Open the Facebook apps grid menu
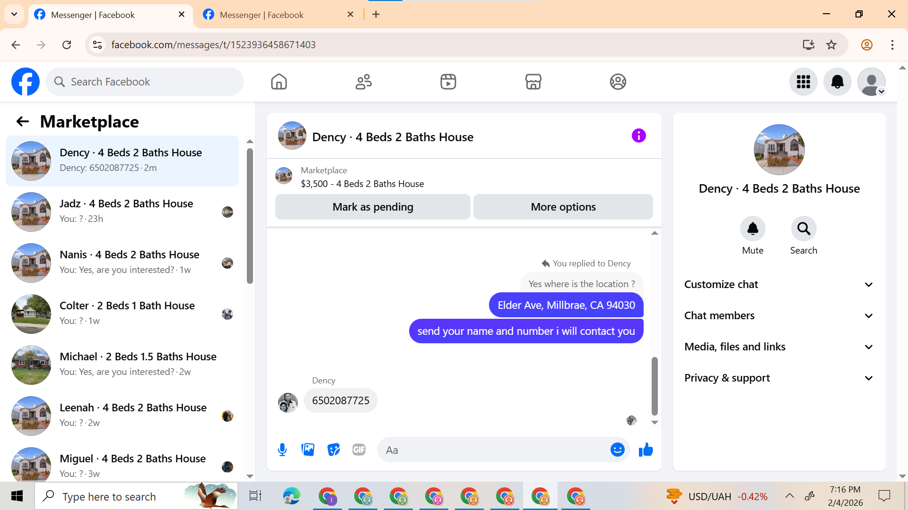 pyautogui.click(x=803, y=82)
